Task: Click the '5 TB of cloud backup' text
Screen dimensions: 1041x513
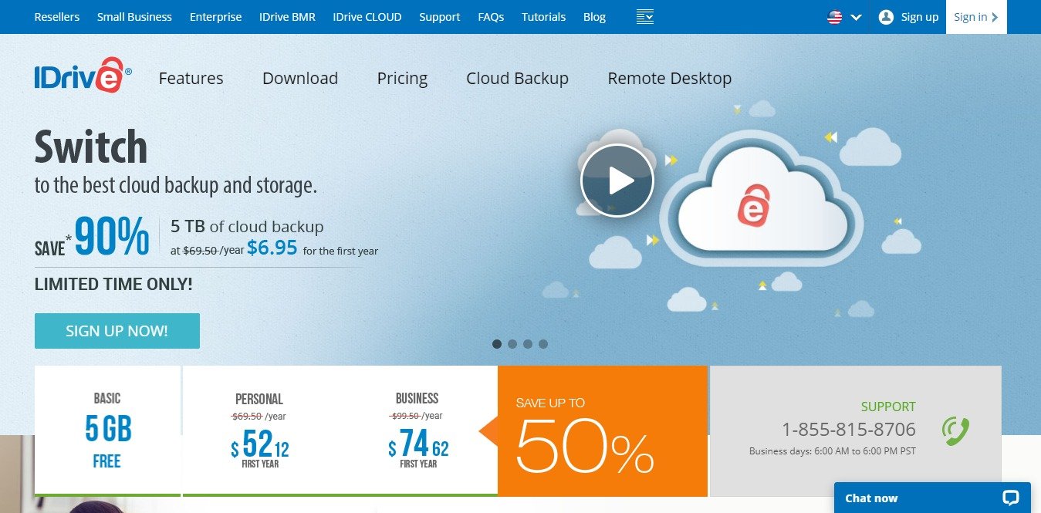Action: coord(247,227)
